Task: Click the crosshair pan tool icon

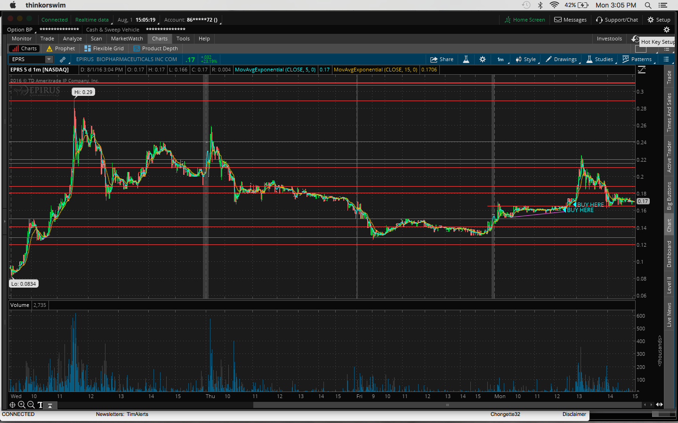Action: (x=13, y=405)
